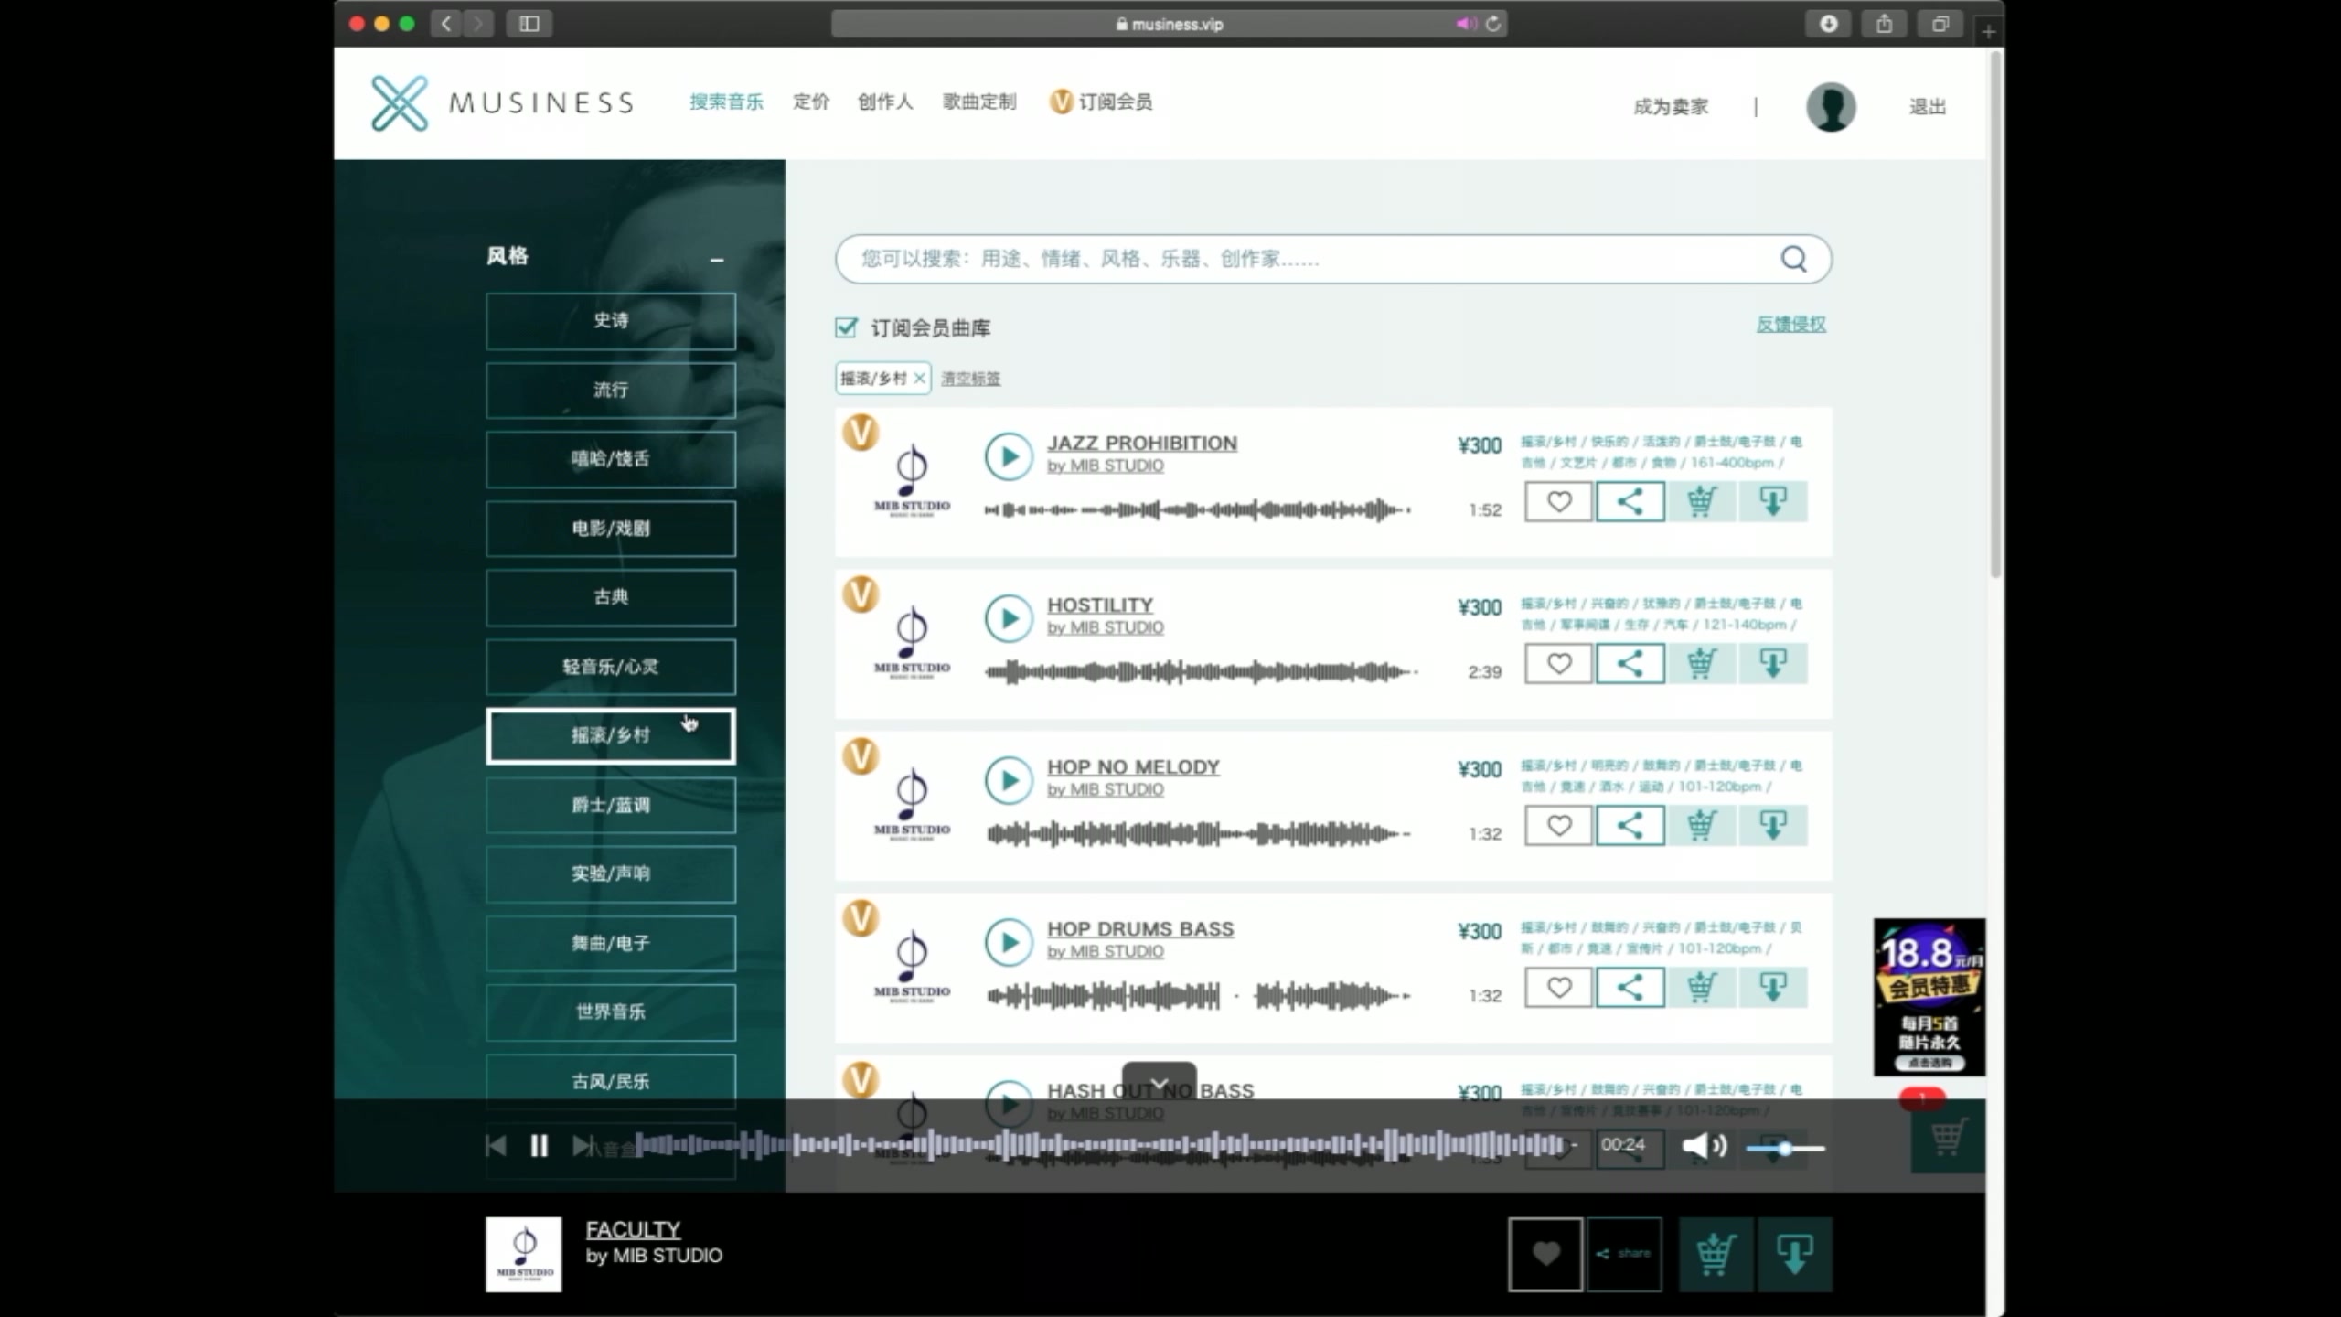Download the HOP NO MELODY track
The image size is (2341, 1317).
pyautogui.click(x=1772, y=825)
